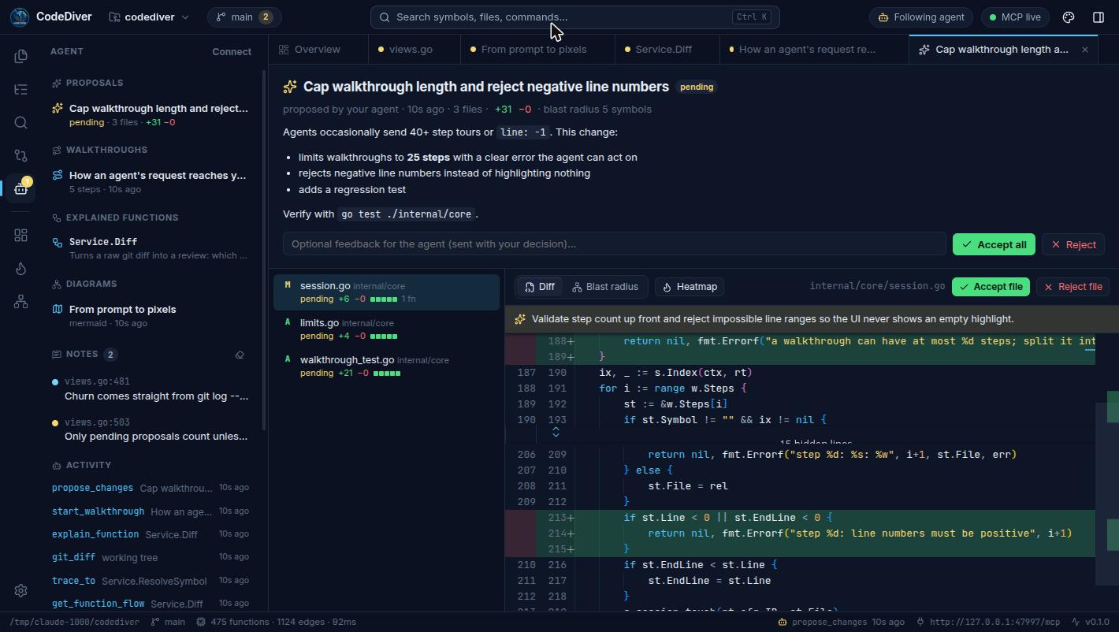Select walkthrough_test.go in changed files
This screenshot has height=632, width=1119.
pos(386,366)
